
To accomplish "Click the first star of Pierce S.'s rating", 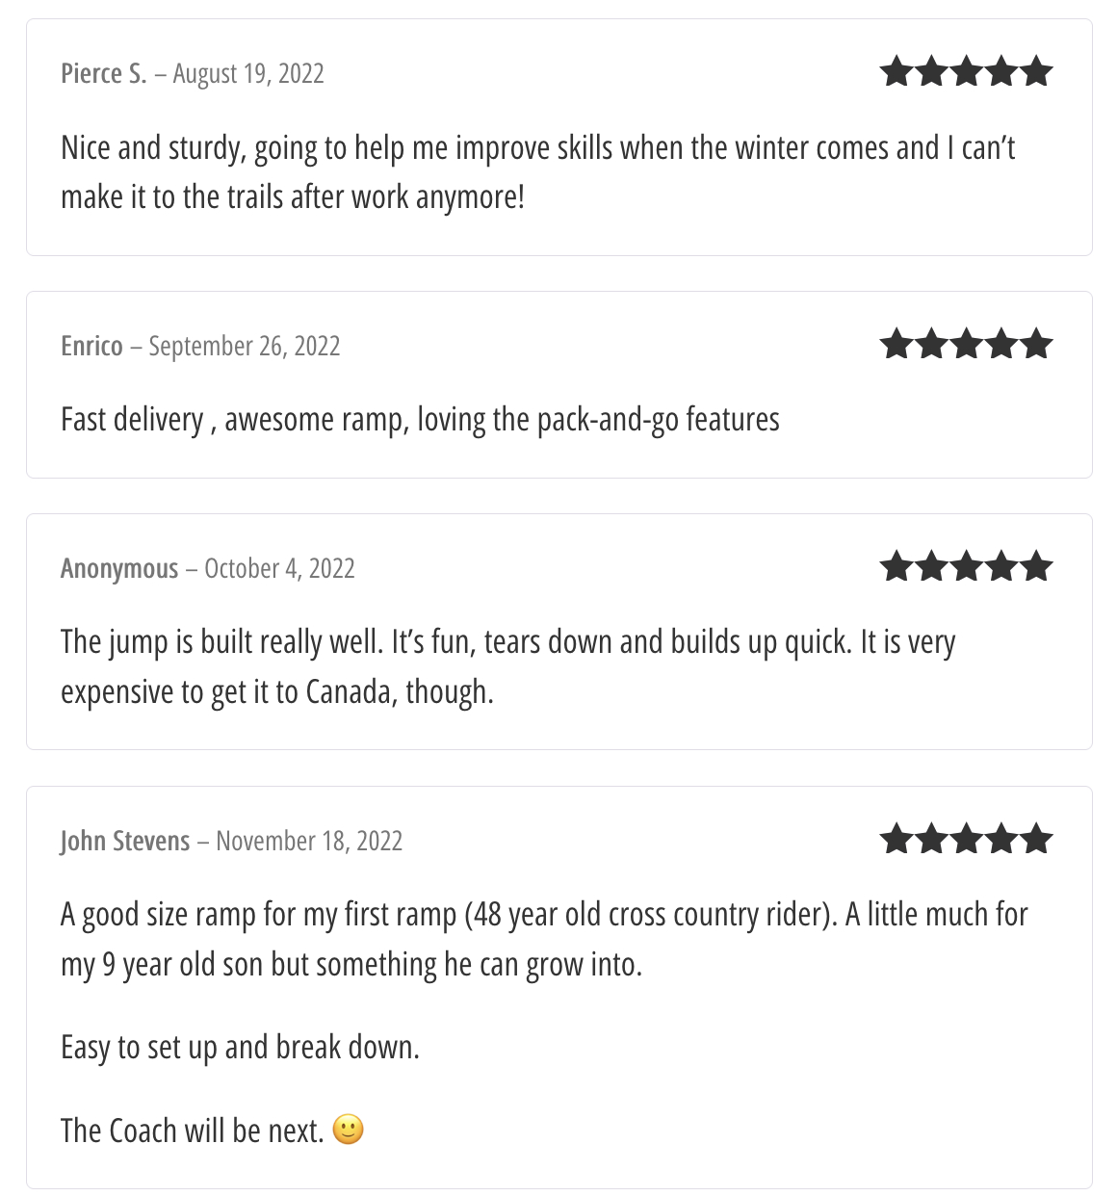I will point(896,72).
